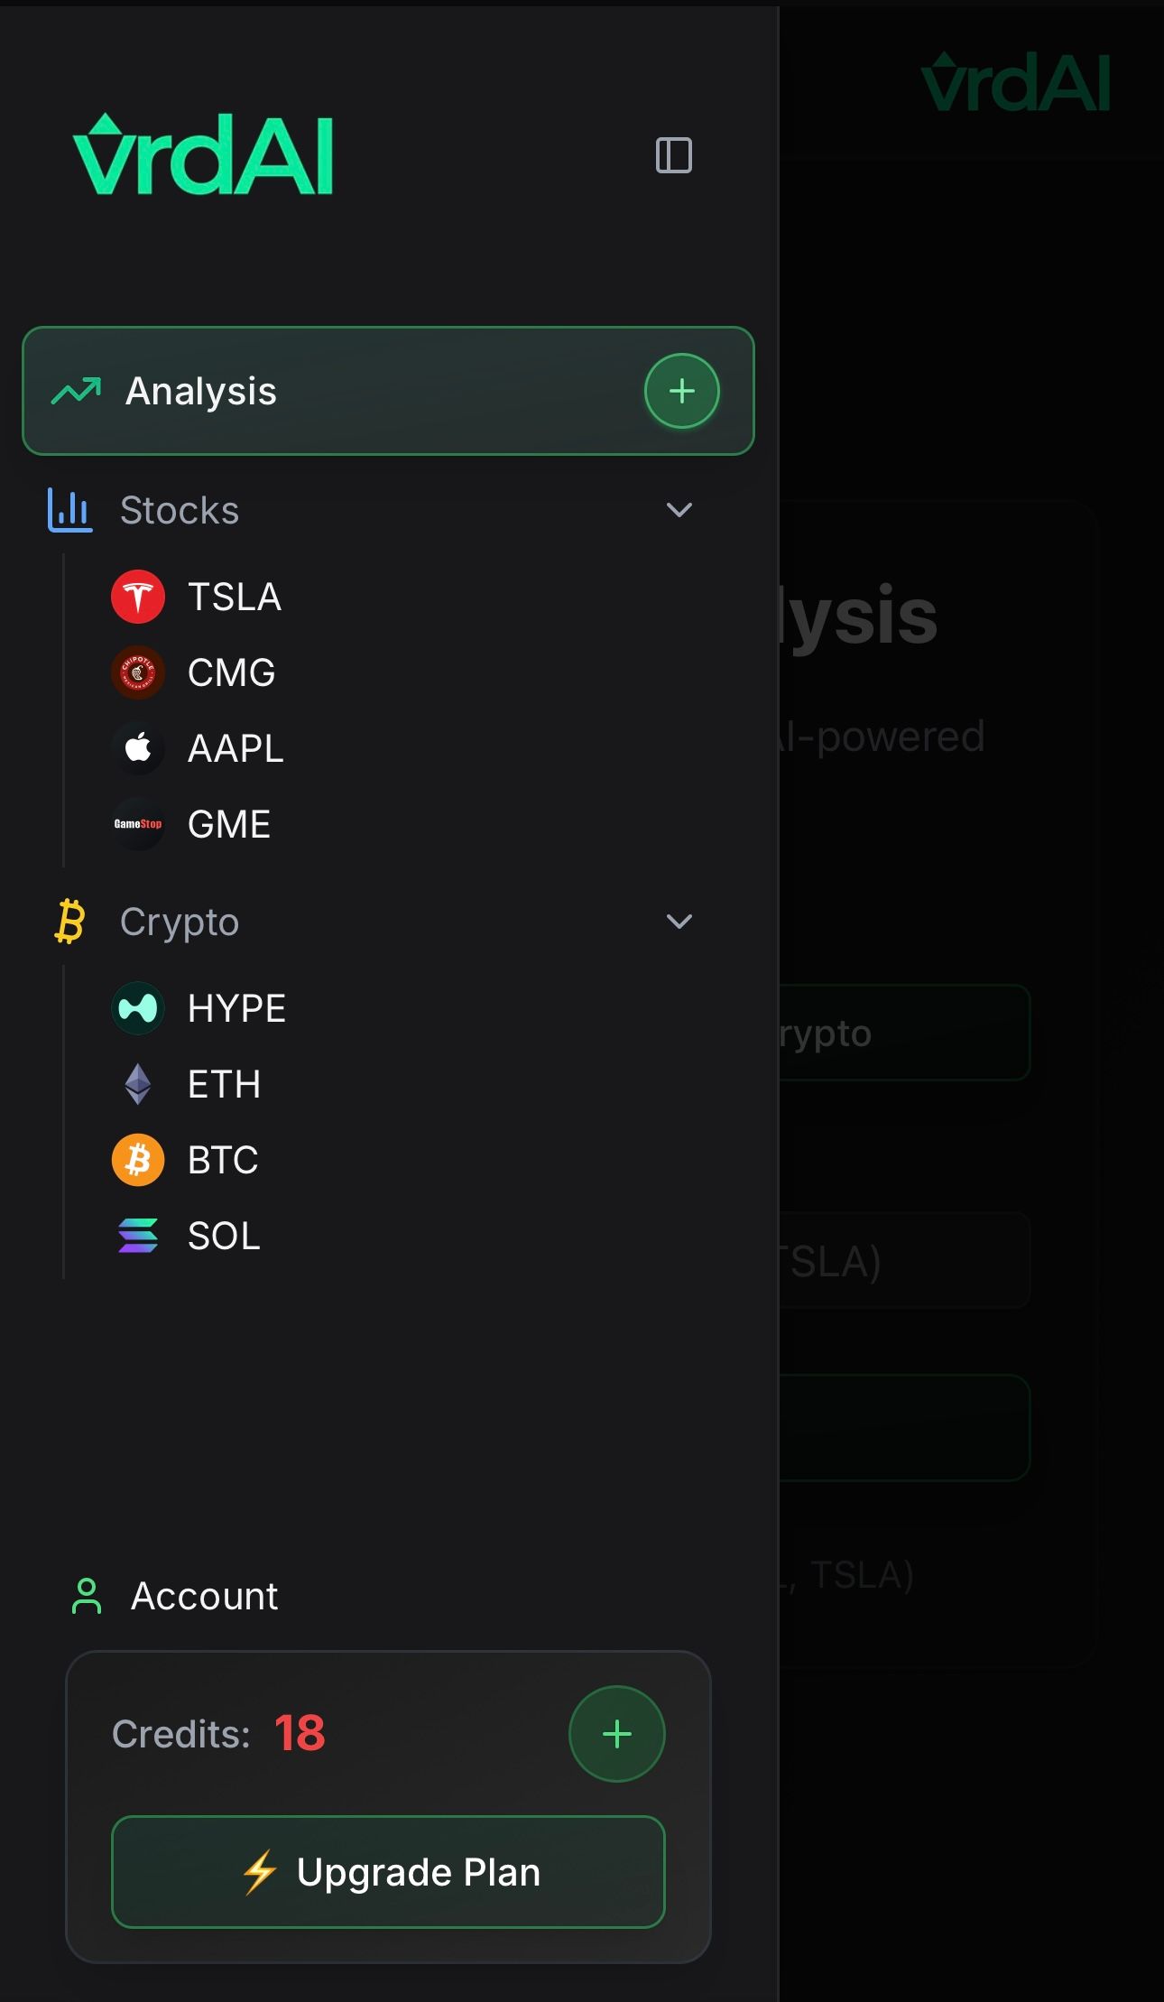Click the GameStop logo icon
This screenshot has height=2002, width=1164.
pos(138,824)
